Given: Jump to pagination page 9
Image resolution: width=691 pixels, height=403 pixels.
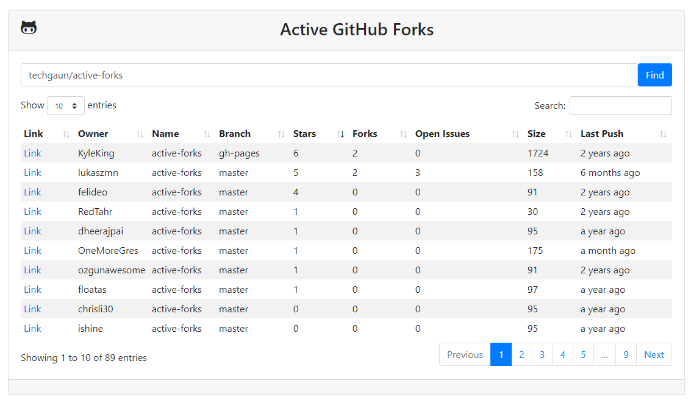Looking at the screenshot, I should (x=626, y=355).
